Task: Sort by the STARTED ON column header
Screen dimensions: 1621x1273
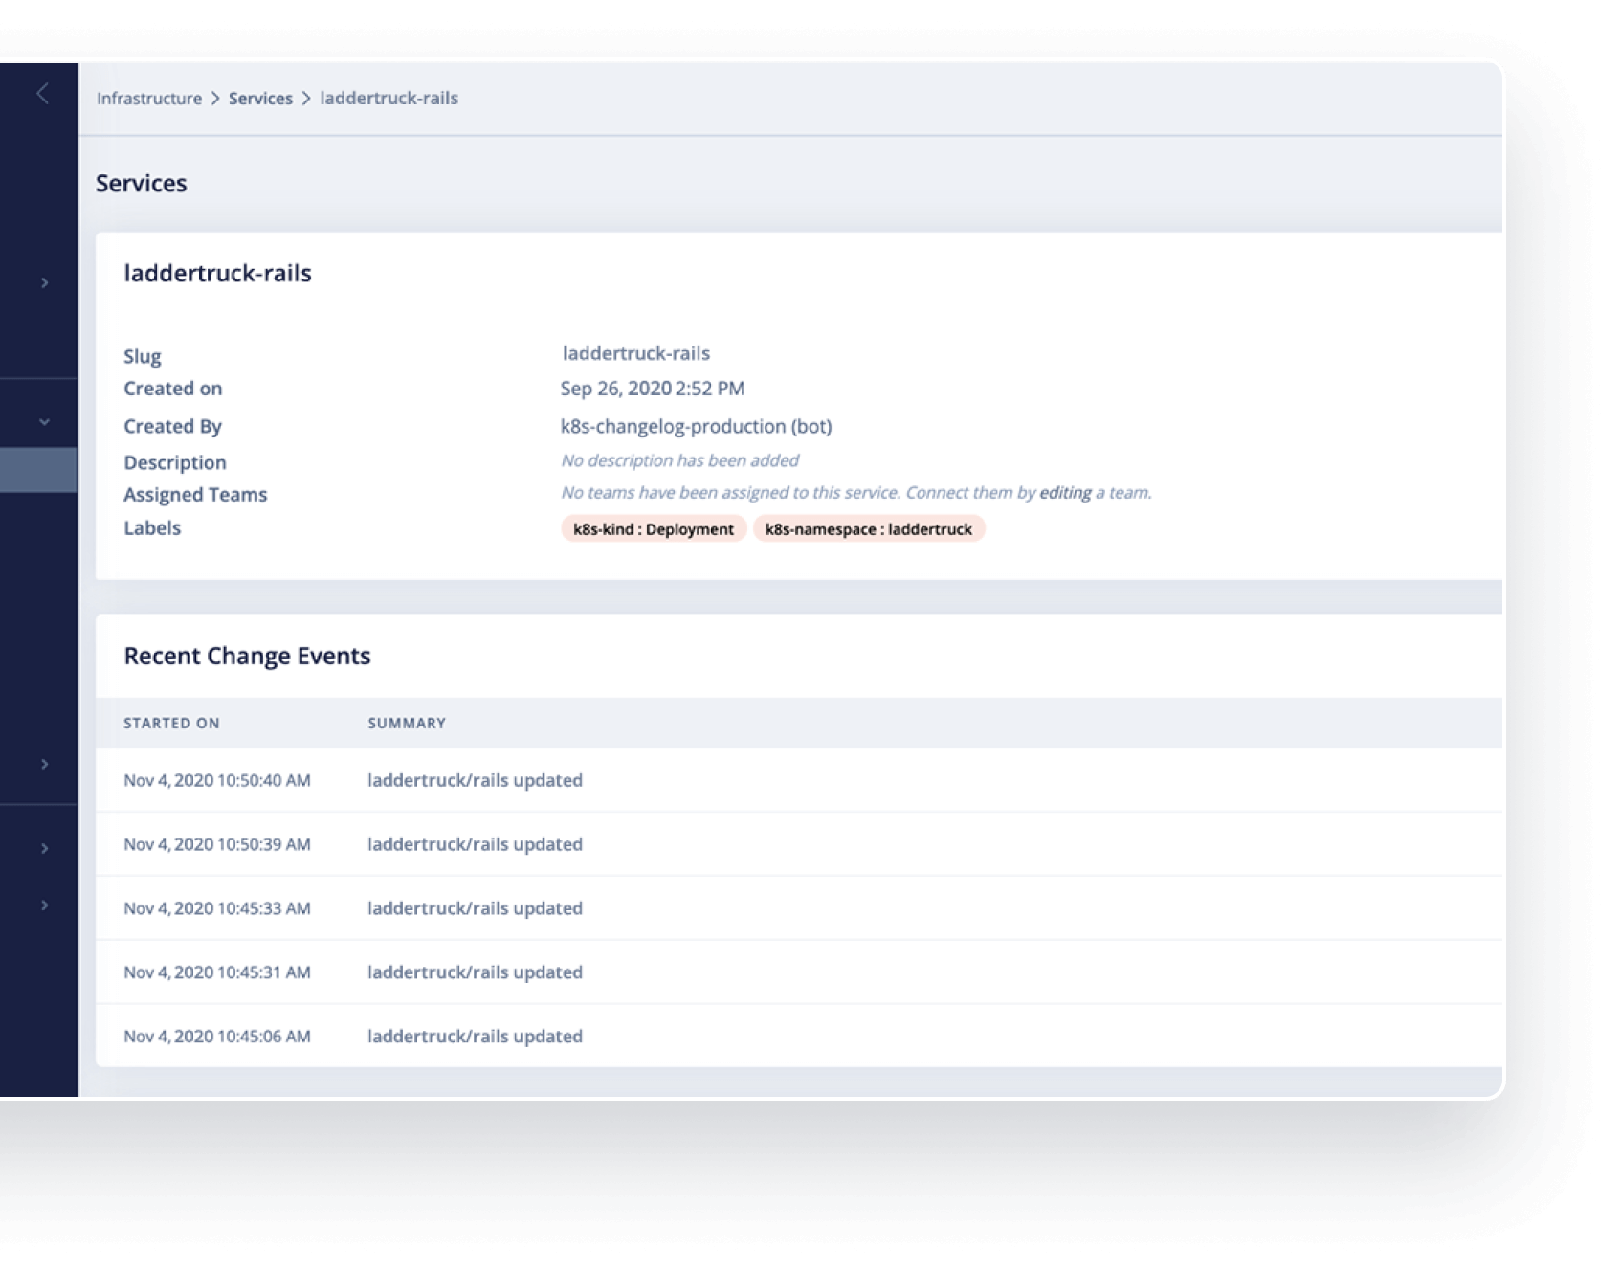Action: click(171, 724)
